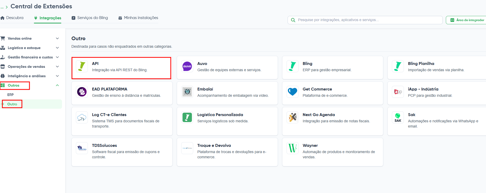Click the Central de Extensões heading
Viewport: 486px width, 193px height.
[x=41, y=6]
